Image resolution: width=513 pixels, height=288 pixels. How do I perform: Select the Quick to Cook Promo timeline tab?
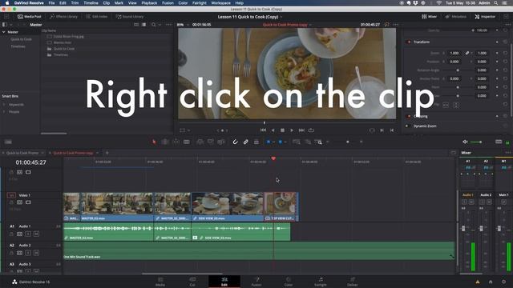point(22,153)
